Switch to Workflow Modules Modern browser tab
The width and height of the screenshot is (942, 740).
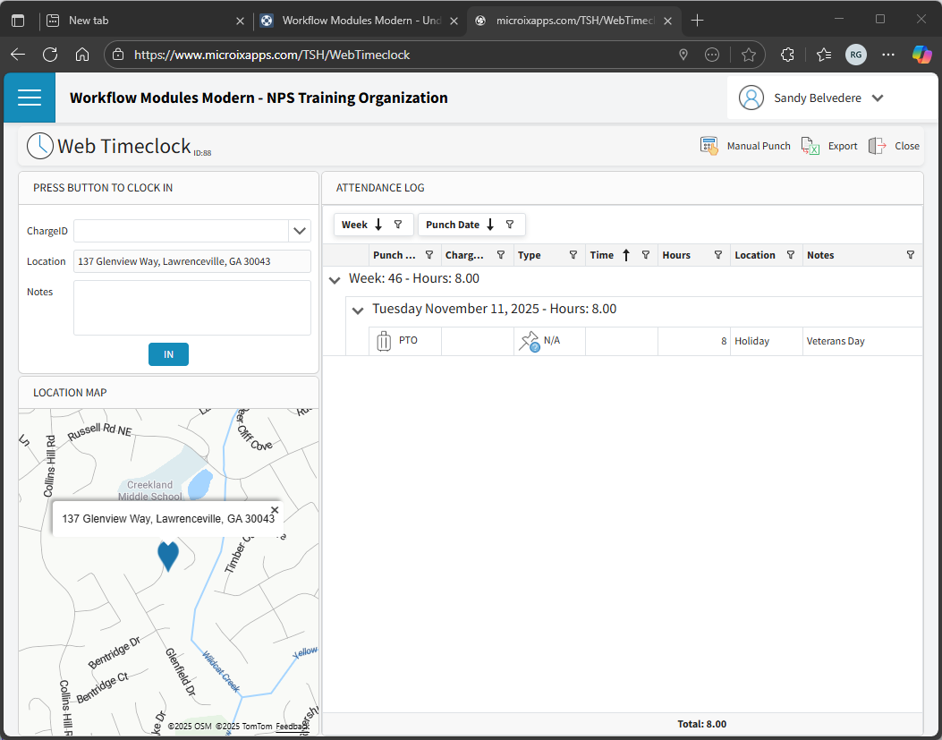coord(358,21)
